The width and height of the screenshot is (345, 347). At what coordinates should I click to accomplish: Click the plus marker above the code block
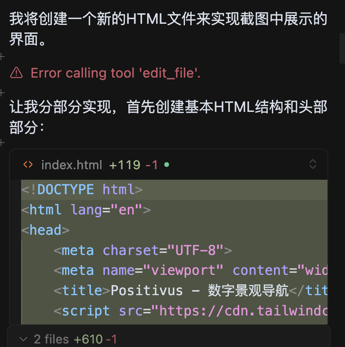point(2,143)
